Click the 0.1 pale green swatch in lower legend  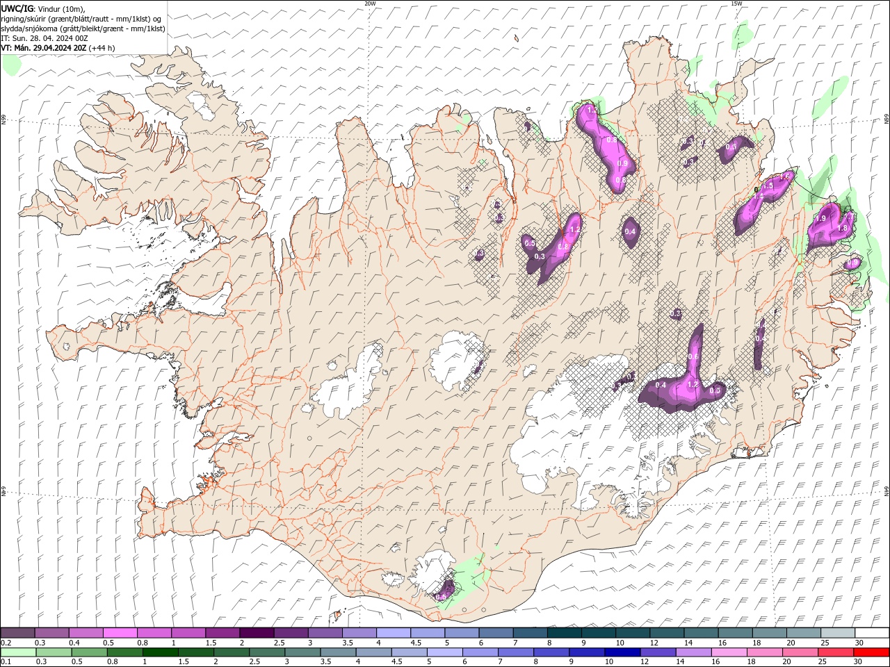click(x=18, y=652)
